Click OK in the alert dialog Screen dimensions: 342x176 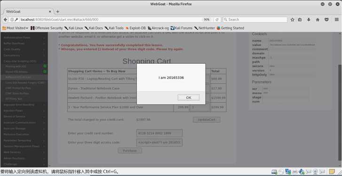tap(189, 97)
